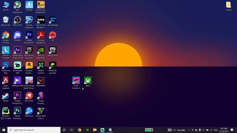Select Adobe Premiere Pro icon beside Discord
The height and width of the screenshot is (133, 237).
tap(29, 38)
